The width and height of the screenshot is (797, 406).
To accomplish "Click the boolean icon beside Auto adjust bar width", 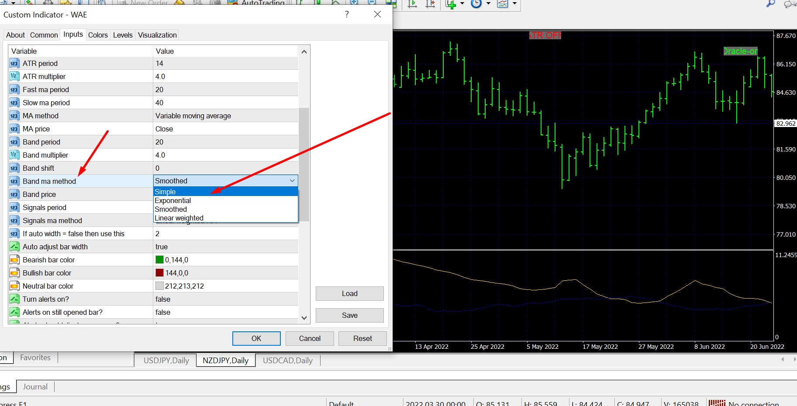I will coord(14,247).
